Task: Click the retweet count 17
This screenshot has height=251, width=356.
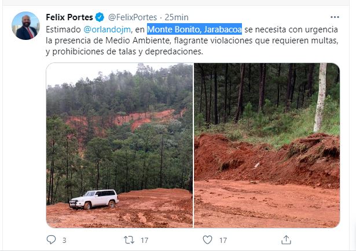Action: point(144,240)
